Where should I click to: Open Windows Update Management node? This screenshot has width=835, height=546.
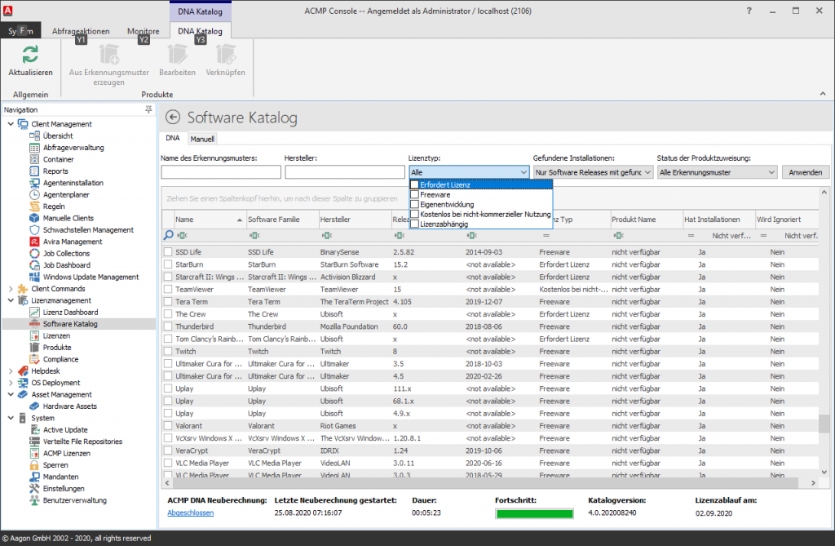91,277
